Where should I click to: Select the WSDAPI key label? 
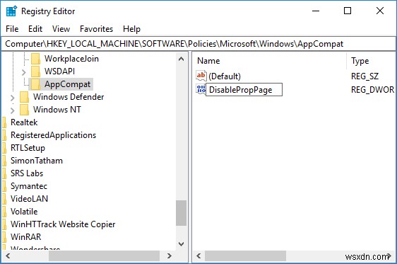[x=60, y=71]
